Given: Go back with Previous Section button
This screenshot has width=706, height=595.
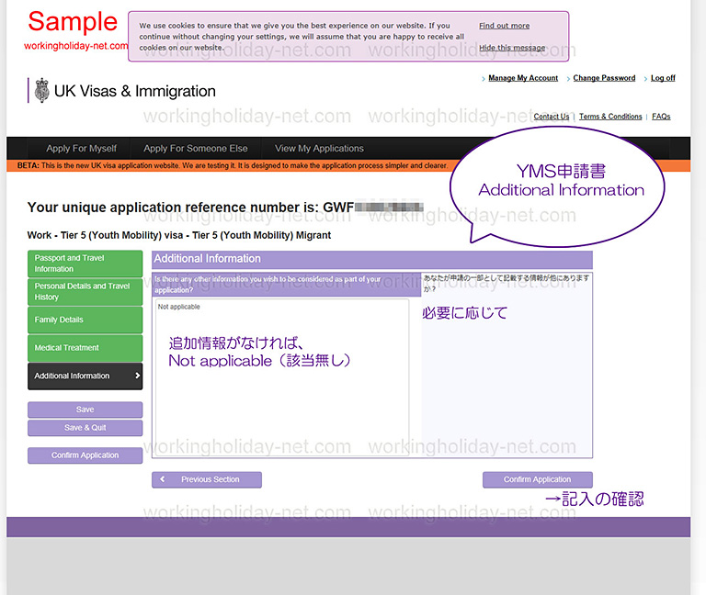Looking at the screenshot, I should click(207, 479).
